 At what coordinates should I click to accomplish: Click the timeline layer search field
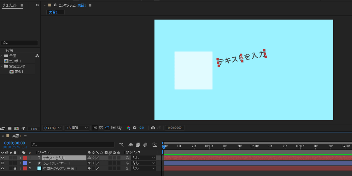[x=72, y=145]
